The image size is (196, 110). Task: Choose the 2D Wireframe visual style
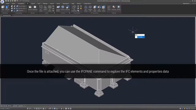(x=74, y=8)
